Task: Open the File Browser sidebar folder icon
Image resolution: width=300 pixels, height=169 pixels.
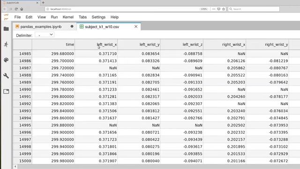Action: 6,29
